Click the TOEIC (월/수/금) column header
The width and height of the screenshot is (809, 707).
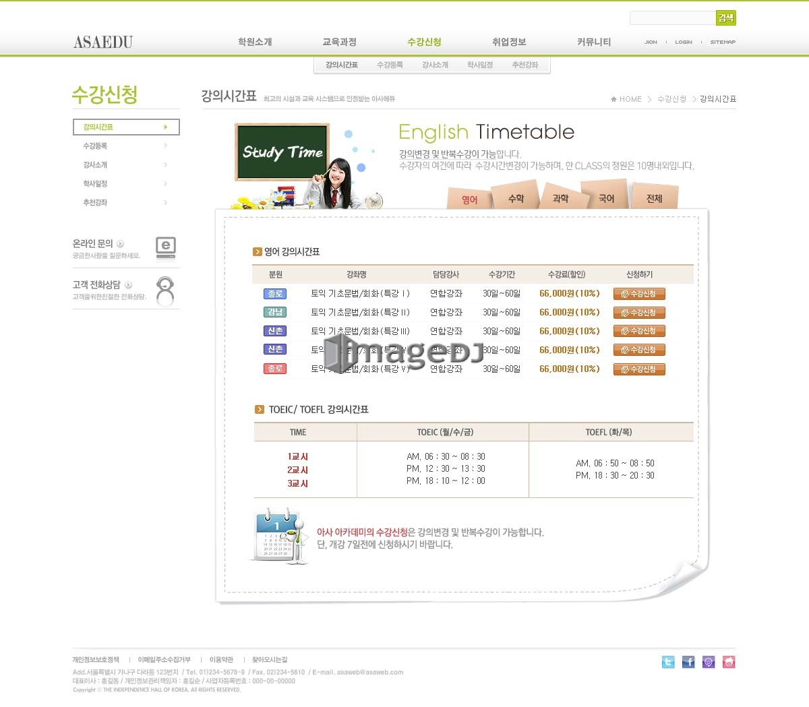pyautogui.click(x=445, y=432)
